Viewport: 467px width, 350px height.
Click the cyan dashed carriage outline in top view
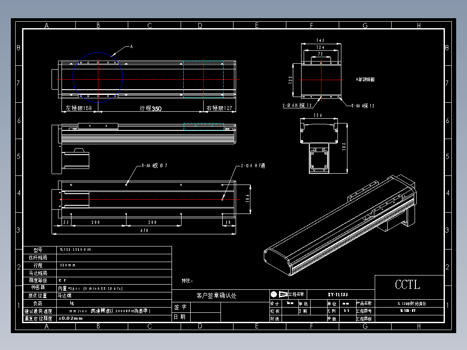click(x=204, y=79)
